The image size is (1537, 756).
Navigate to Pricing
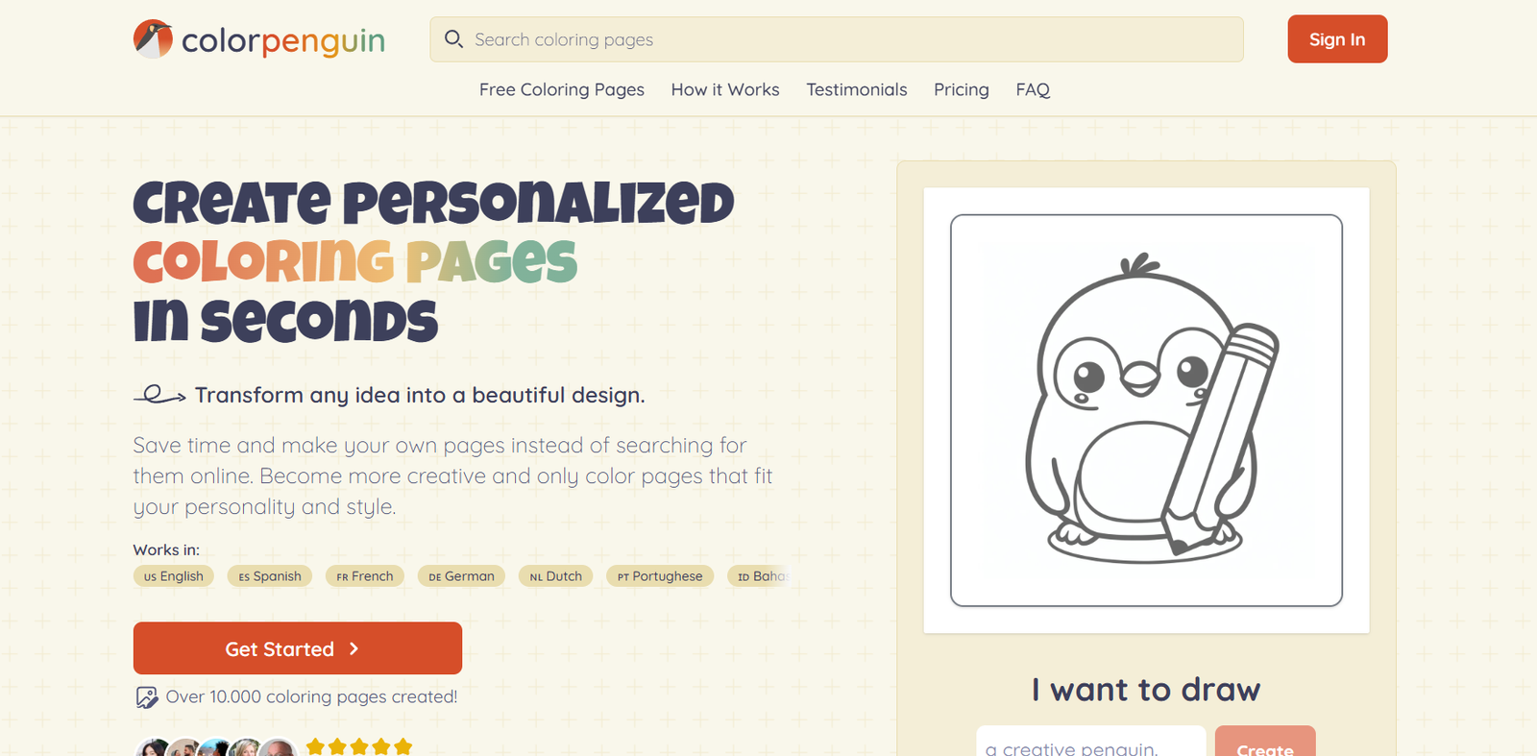[x=961, y=89]
